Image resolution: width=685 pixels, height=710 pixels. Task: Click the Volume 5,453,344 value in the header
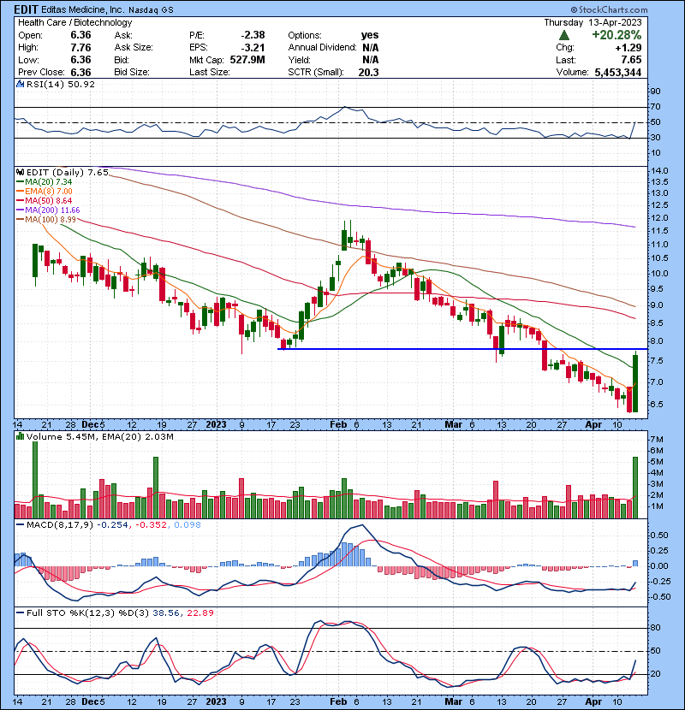(618, 73)
